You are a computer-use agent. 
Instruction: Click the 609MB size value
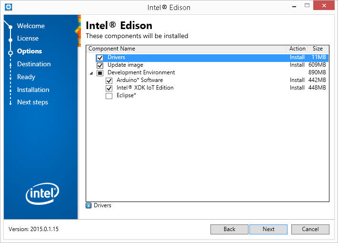coord(317,65)
